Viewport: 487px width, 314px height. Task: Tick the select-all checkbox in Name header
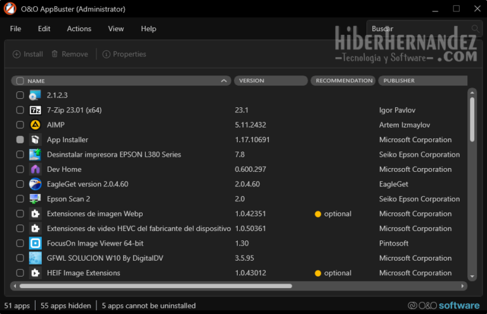coord(20,81)
